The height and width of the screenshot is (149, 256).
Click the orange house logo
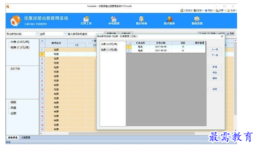pyautogui.click(x=15, y=21)
